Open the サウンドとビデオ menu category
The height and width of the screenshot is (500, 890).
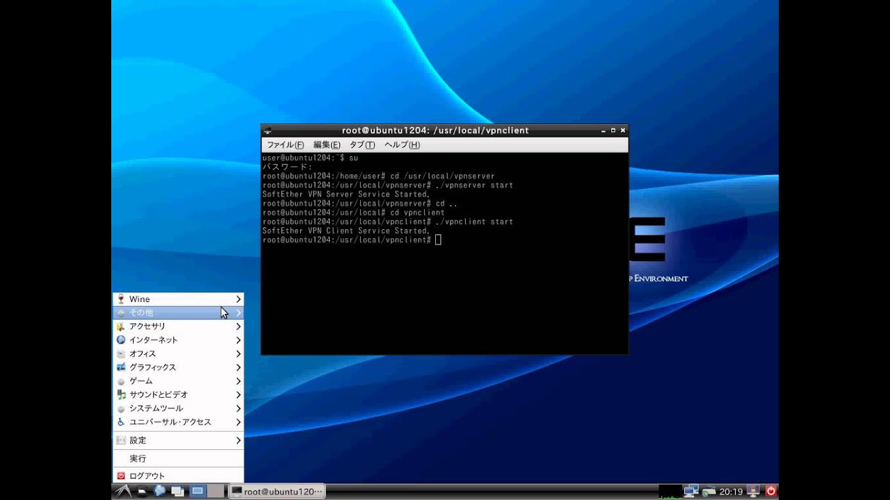(178, 394)
